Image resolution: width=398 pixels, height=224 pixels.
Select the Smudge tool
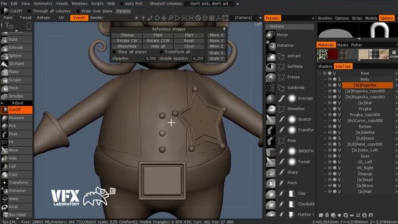point(17,96)
